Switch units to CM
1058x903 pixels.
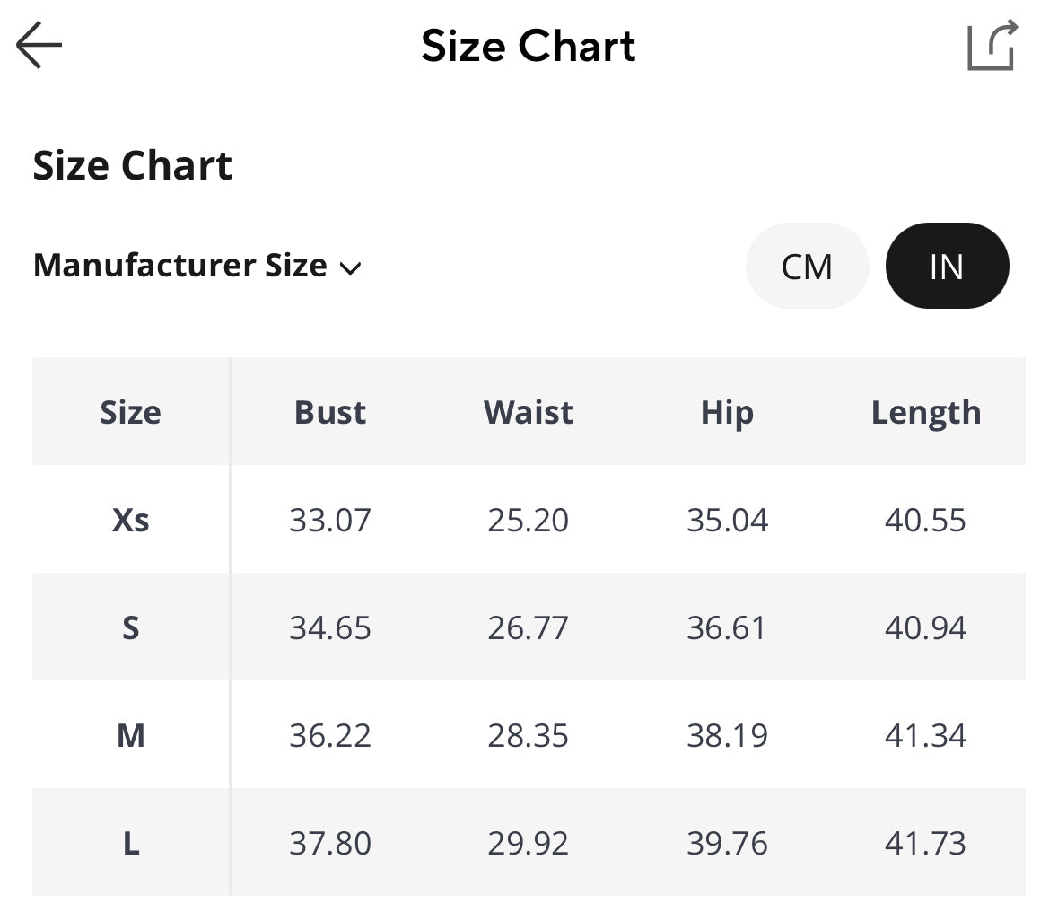pos(807,267)
